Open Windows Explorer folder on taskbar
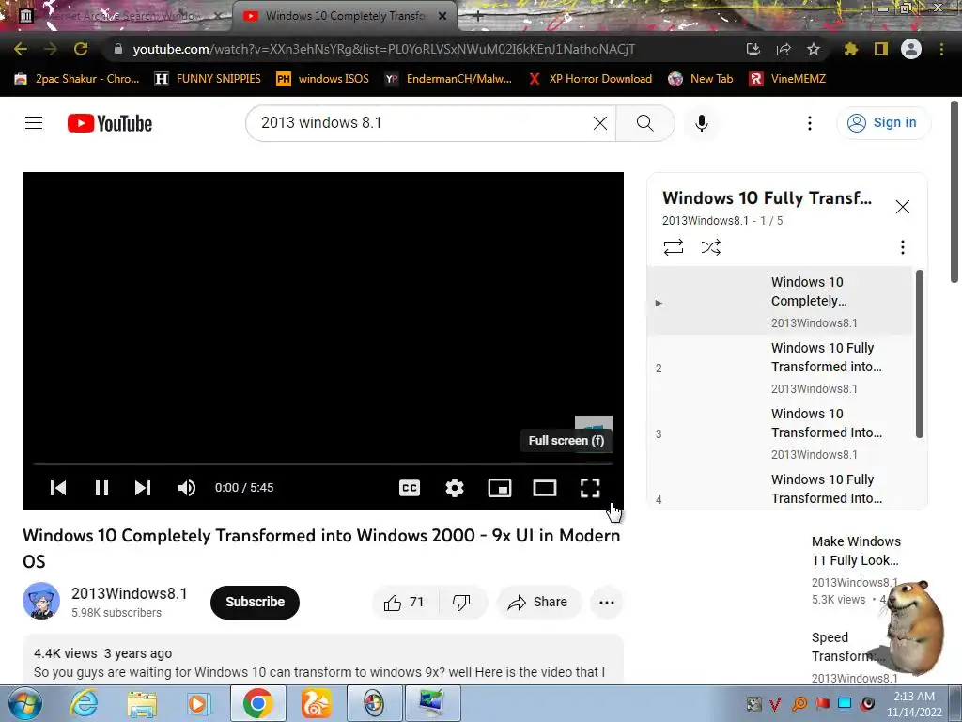Screen dimensions: 962x722 tap(142, 703)
